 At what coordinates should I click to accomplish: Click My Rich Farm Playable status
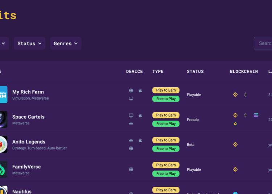tap(194, 95)
